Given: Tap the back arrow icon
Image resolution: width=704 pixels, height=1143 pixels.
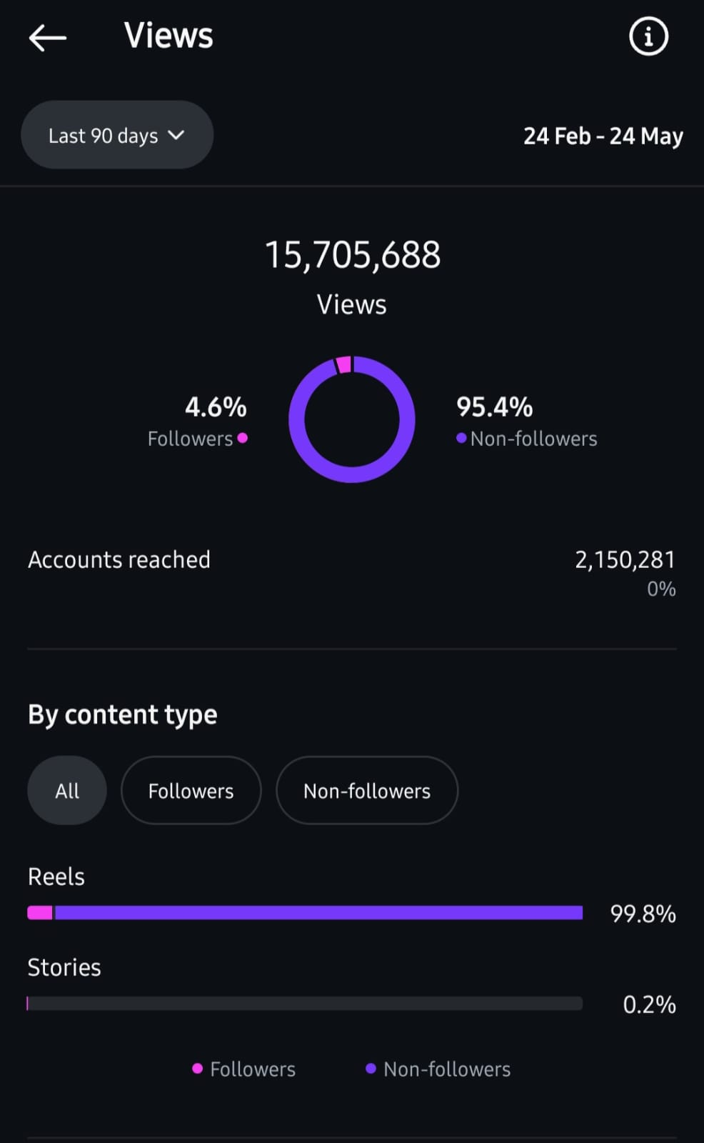Looking at the screenshot, I should coord(47,37).
